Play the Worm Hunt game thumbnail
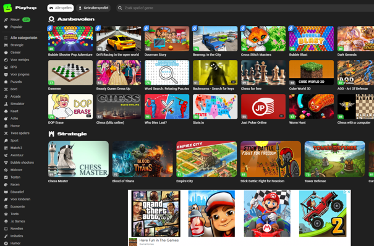Image resolution: width=374 pixels, height=246 pixels. (x=312, y=106)
